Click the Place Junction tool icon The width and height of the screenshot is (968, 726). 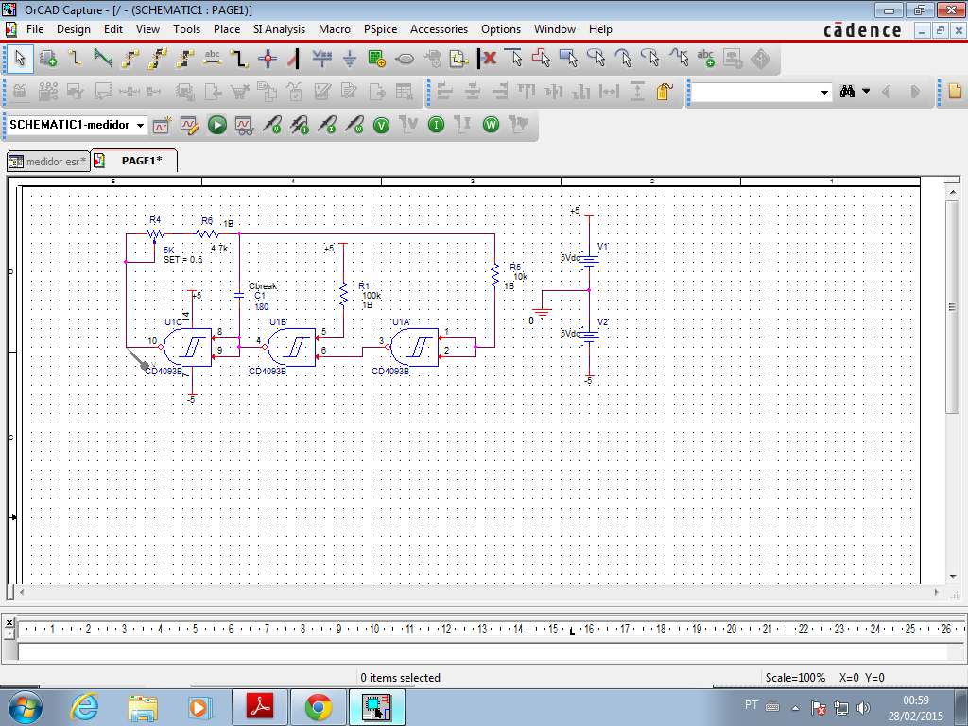tap(268, 59)
